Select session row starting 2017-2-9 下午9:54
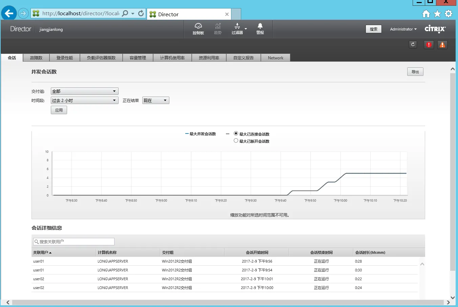Screen dimensions: 458x307 225,270
